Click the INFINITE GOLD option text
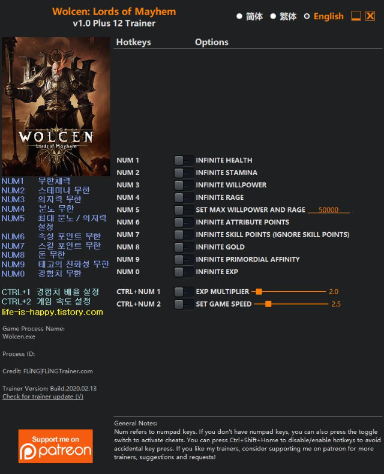Viewport: 384px width, 474px height. coord(220,247)
